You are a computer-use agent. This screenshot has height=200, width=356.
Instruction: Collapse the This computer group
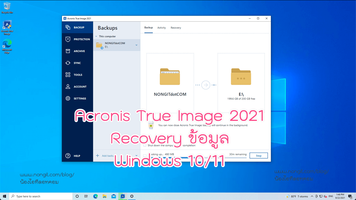(96, 36)
